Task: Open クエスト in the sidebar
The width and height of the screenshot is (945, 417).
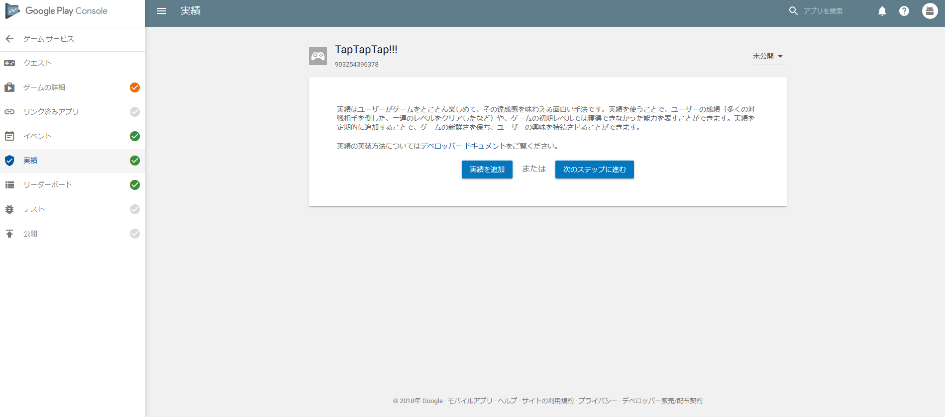Action: click(x=72, y=63)
